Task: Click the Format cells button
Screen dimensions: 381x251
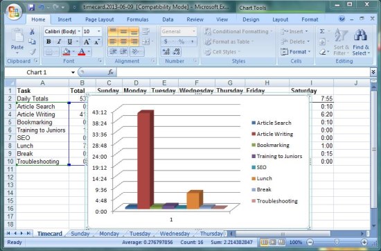Action: click(295, 52)
